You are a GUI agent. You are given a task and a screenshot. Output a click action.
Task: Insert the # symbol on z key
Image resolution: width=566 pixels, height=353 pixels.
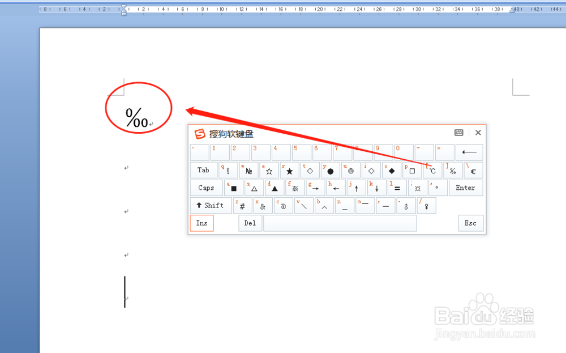click(243, 206)
